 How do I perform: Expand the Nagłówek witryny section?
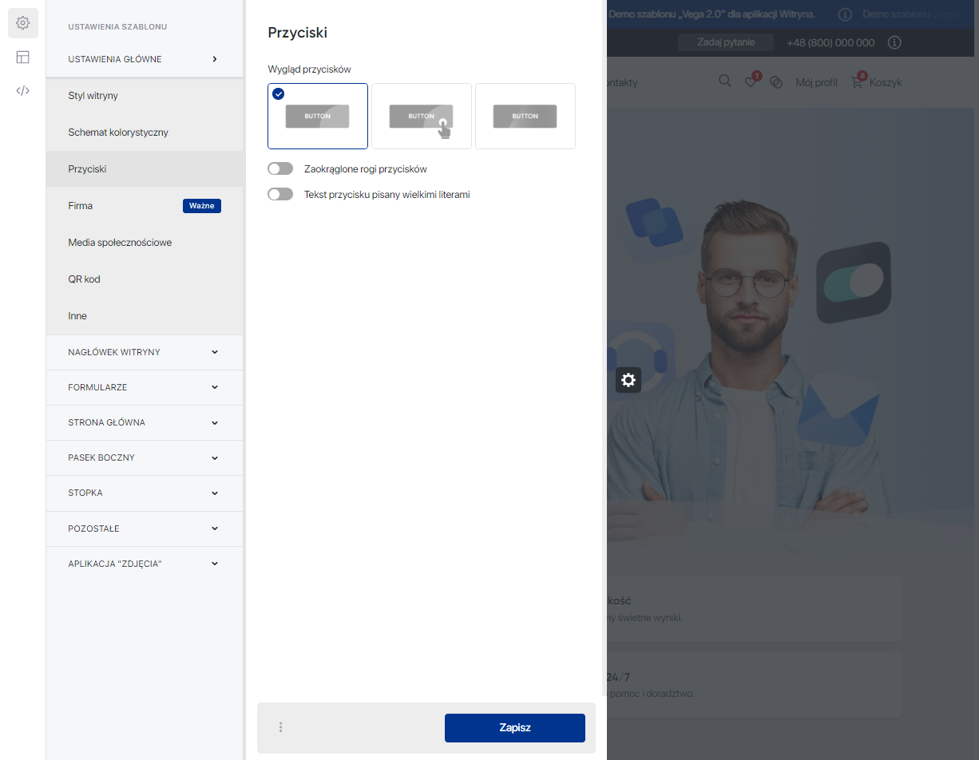(x=144, y=352)
